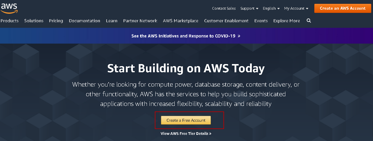The width and height of the screenshot is (373, 141).
Task: Click the AWS logo
Action: pos(9,8)
